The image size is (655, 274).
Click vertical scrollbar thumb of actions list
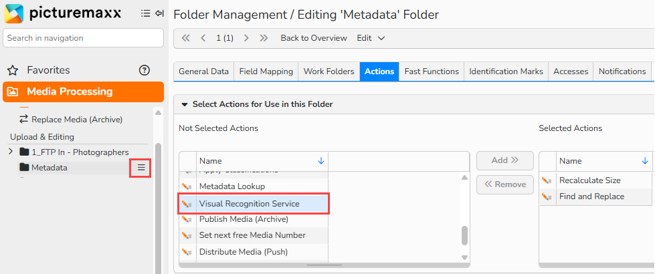pos(464,236)
